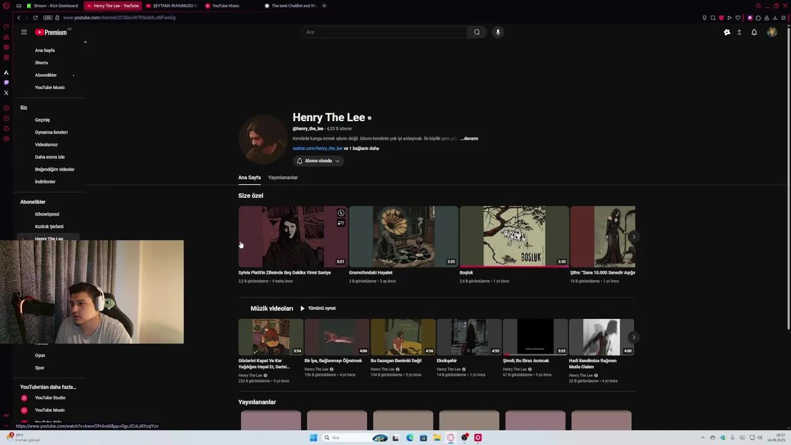Open Oynatma listeleri in the sidebar
This screenshot has width=791, height=445.
51,132
